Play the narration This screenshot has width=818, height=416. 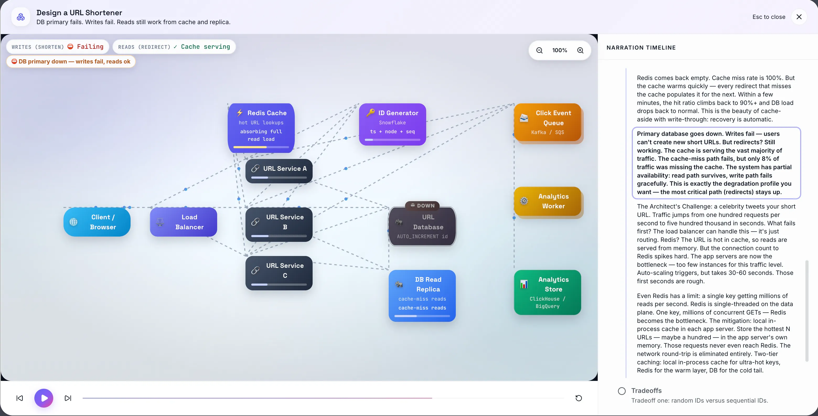click(x=44, y=398)
